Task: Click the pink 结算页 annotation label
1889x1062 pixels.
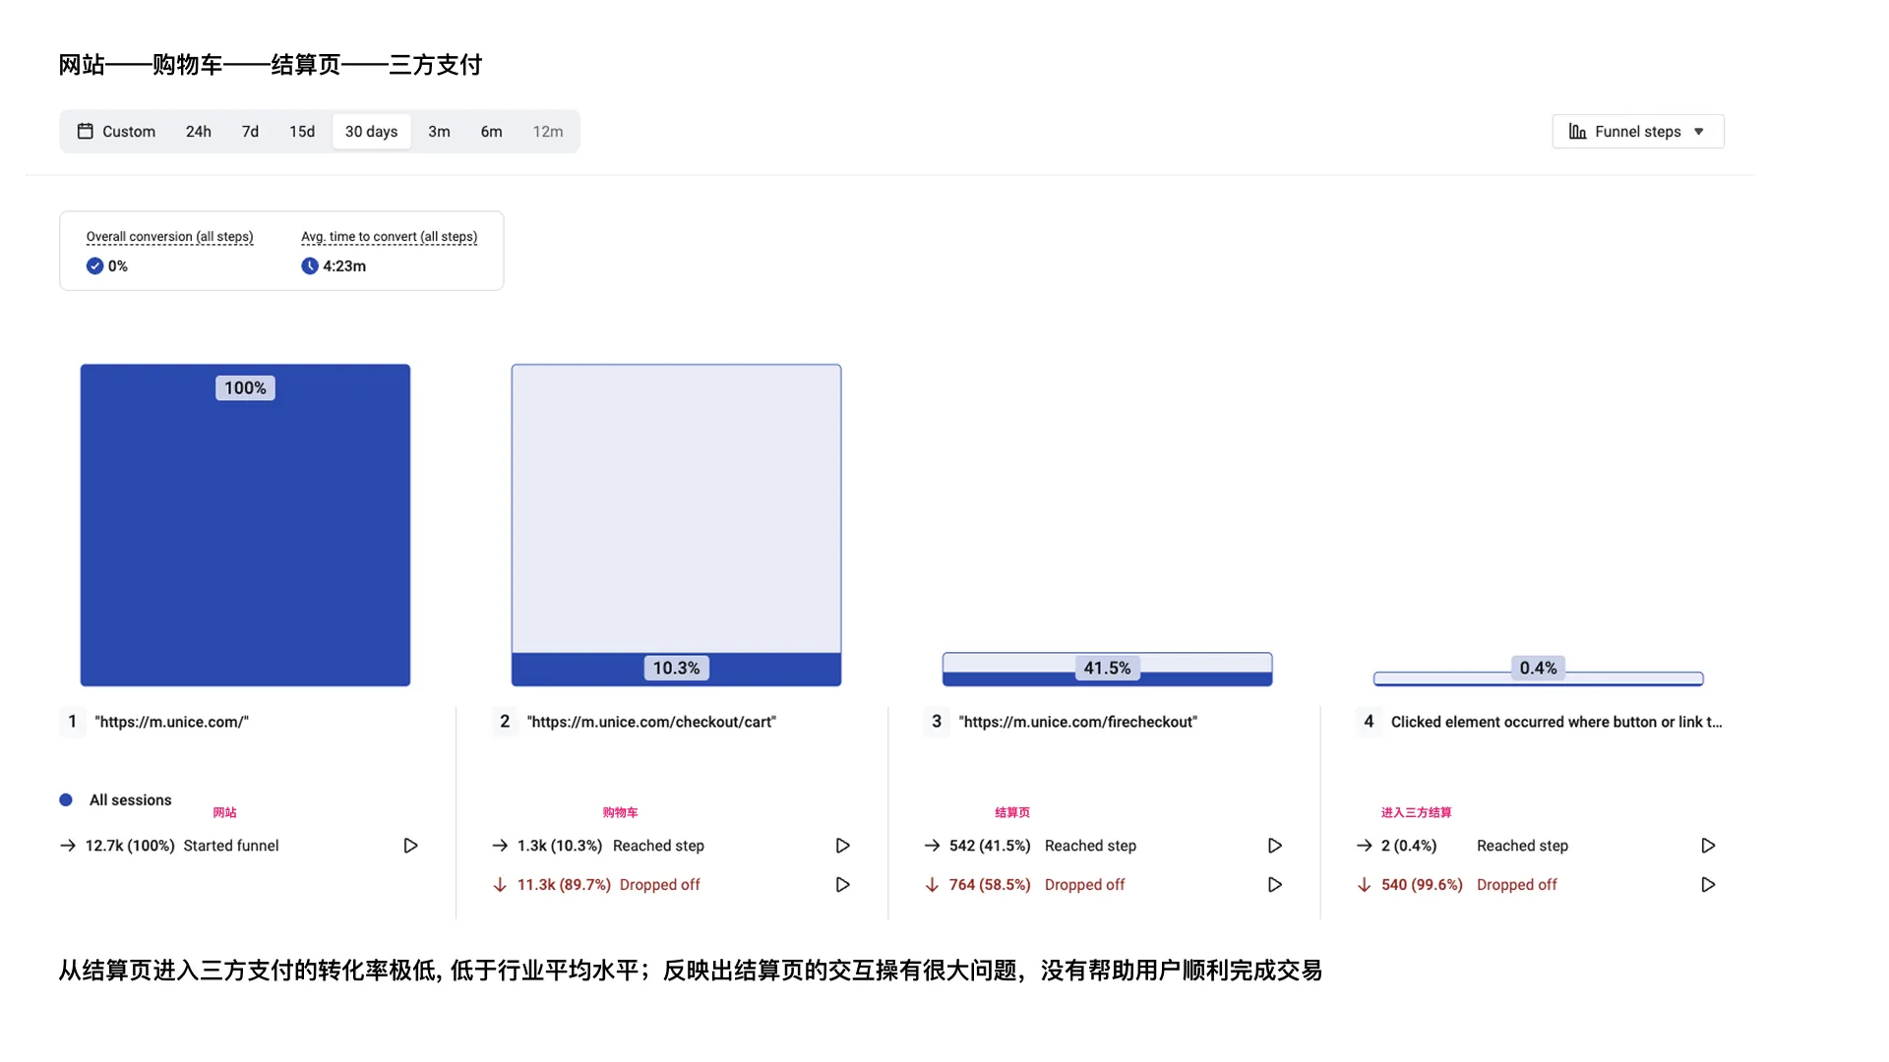Action: point(1012,813)
